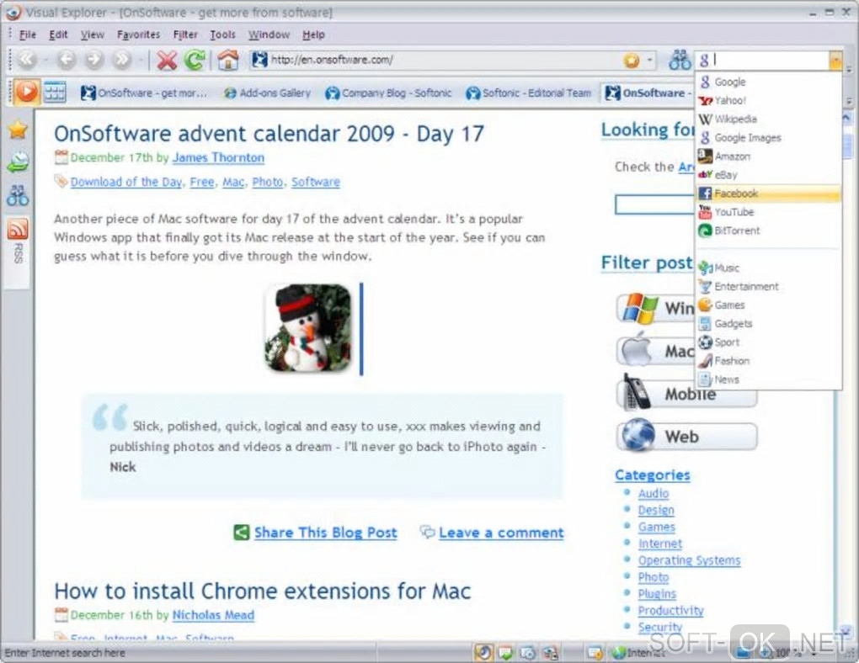Screen dimensions: 859x663
Task: Click Share This Blog Post link
Action: [x=325, y=533]
